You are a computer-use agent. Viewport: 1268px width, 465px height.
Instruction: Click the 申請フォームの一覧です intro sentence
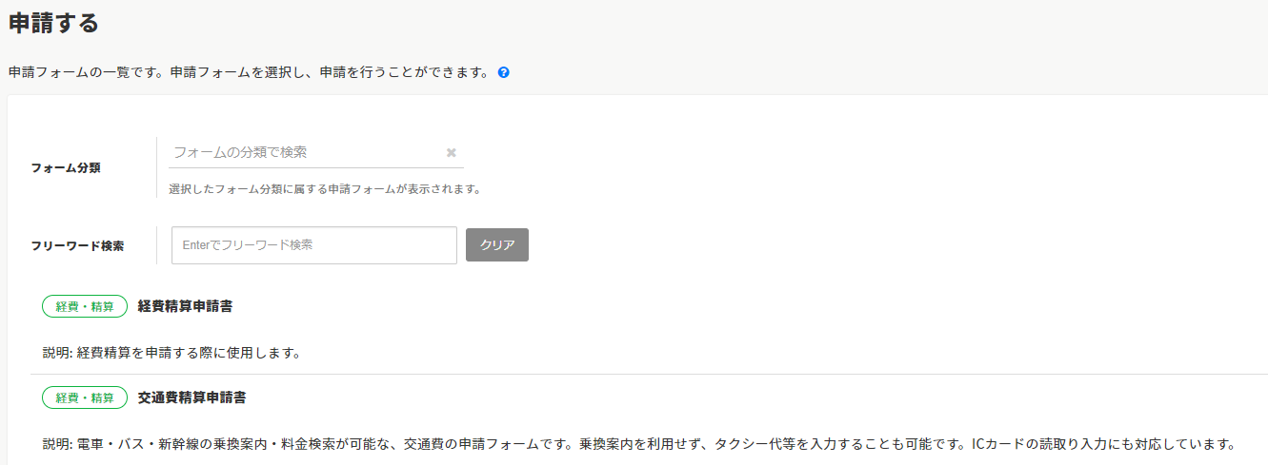click(248, 72)
